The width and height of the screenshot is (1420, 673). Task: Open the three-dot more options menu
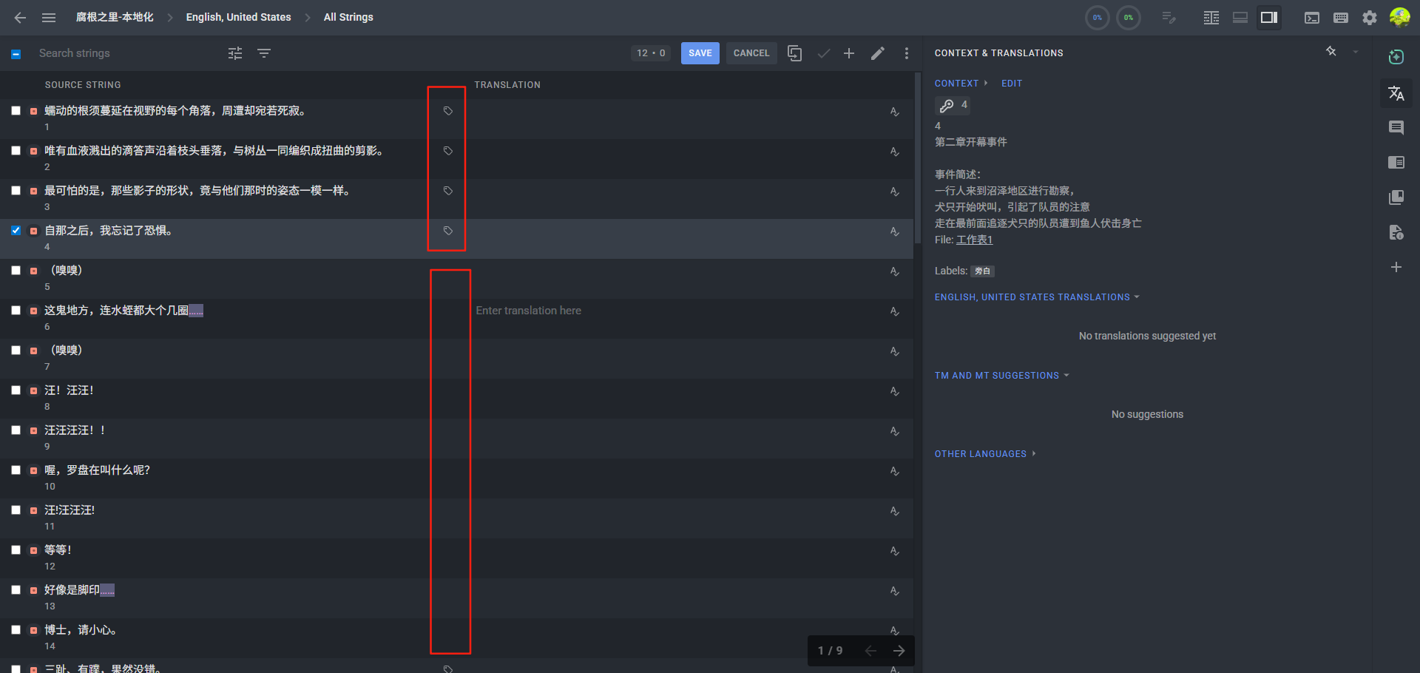[x=907, y=53]
